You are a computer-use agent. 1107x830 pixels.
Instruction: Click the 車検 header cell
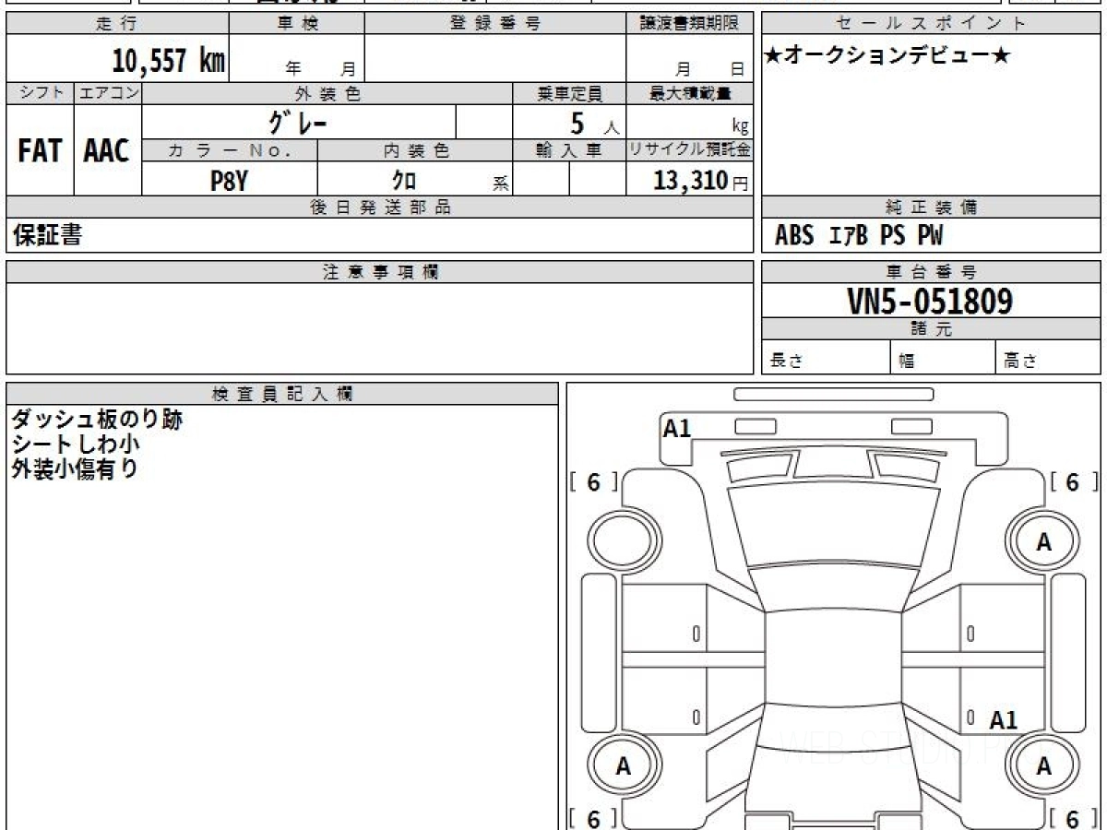click(297, 24)
